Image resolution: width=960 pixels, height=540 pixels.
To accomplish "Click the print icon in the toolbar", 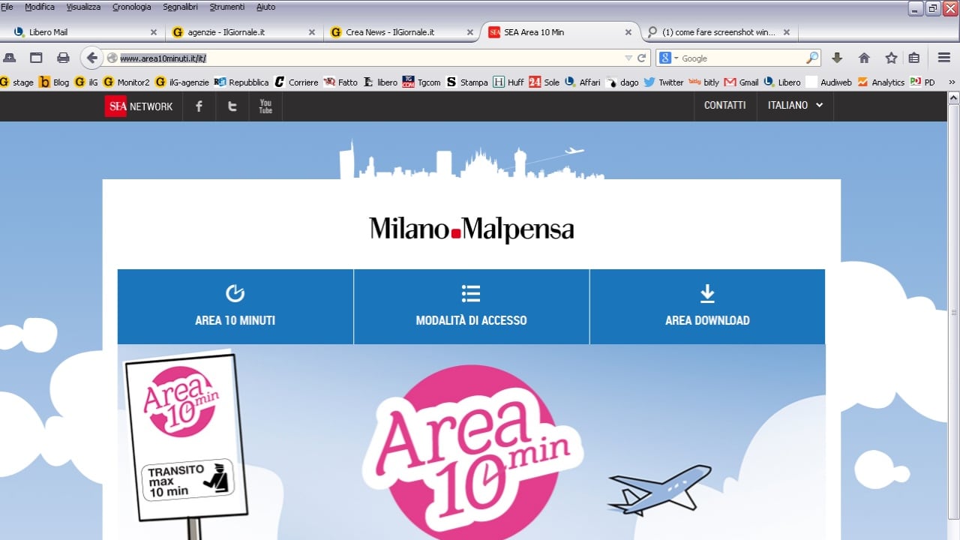I will tap(63, 58).
